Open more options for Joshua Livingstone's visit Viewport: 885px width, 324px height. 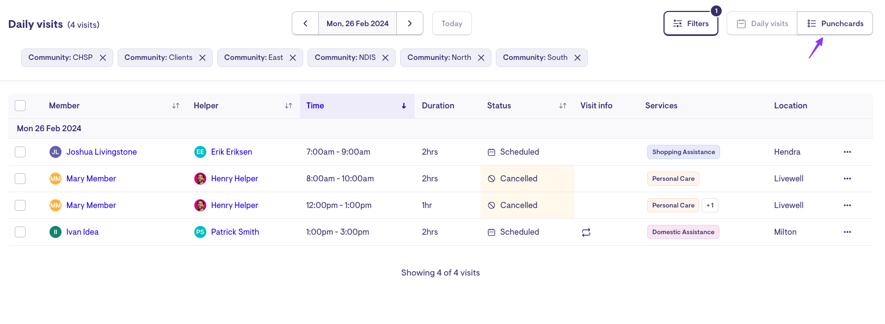pos(847,152)
